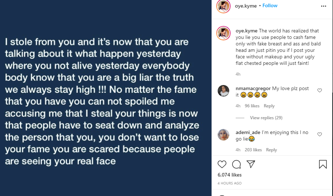The width and height of the screenshot is (333, 196).
Task: Open oye.kyme profile picture in header
Action: tap(223, 6)
